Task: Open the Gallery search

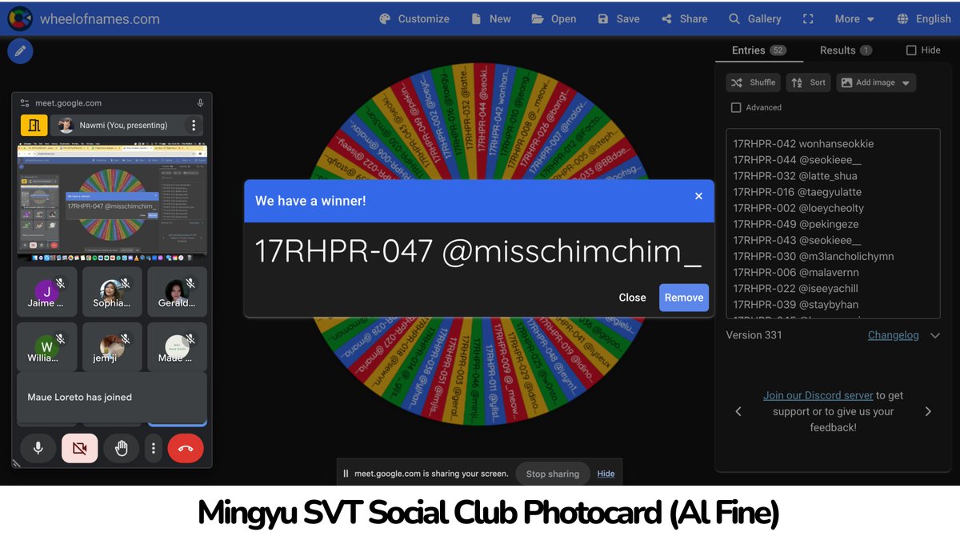Action: point(754,18)
